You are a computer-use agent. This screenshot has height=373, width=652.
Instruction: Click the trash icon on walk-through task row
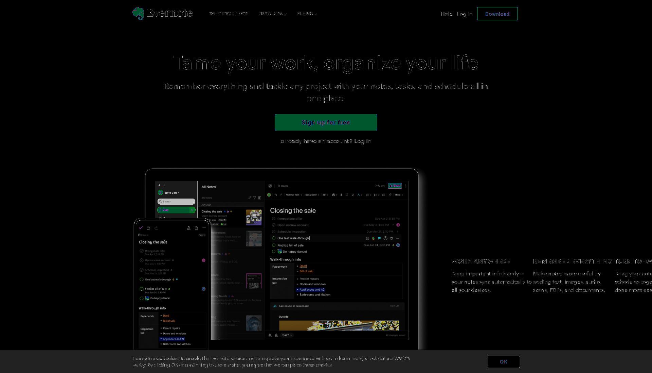(392, 238)
